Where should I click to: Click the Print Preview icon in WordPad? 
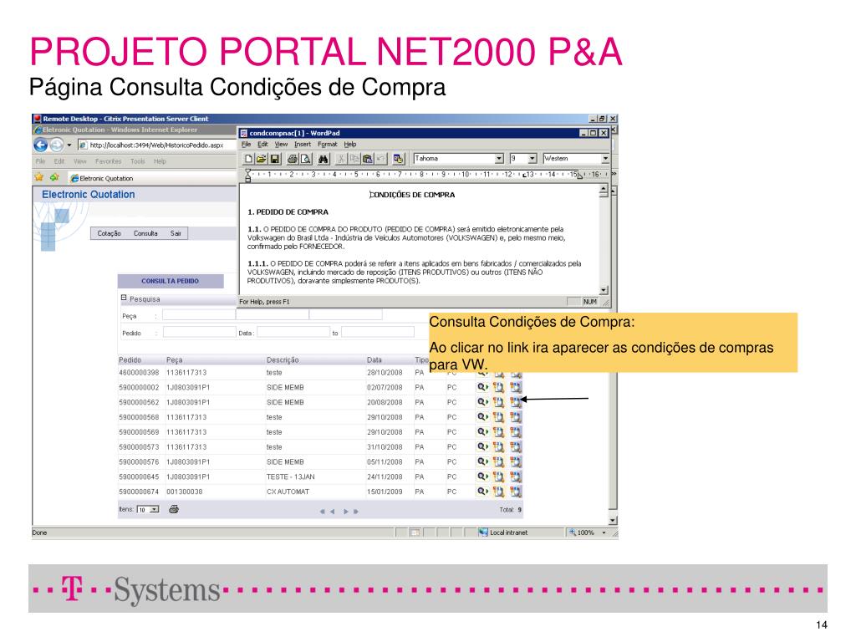tap(306, 159)
